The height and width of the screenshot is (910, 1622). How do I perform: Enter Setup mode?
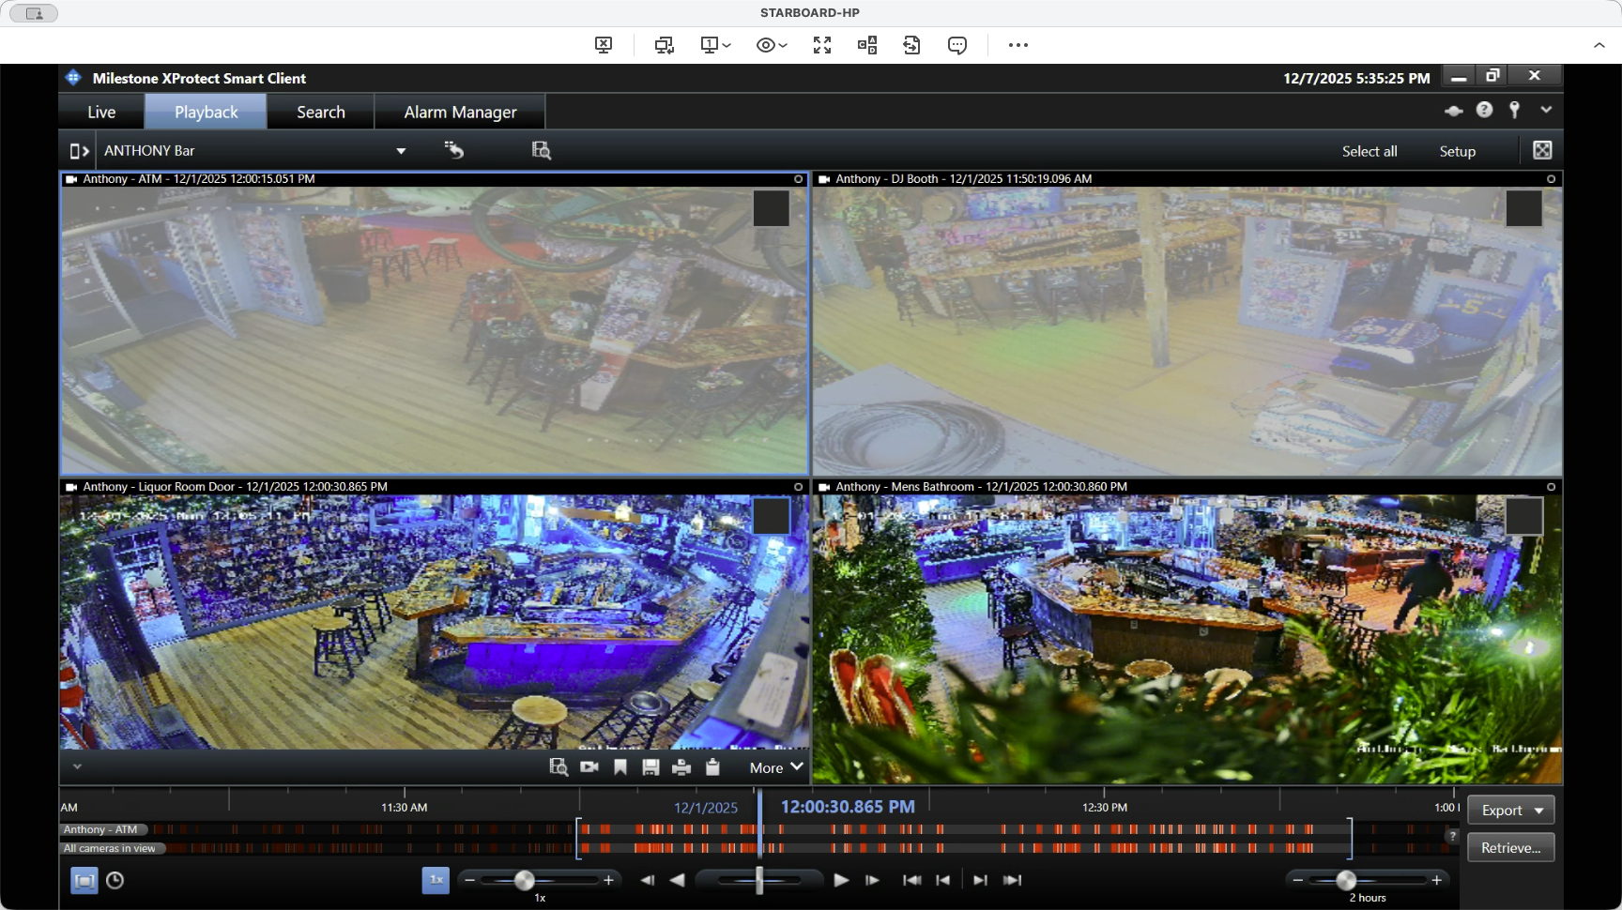point(1458,151)
